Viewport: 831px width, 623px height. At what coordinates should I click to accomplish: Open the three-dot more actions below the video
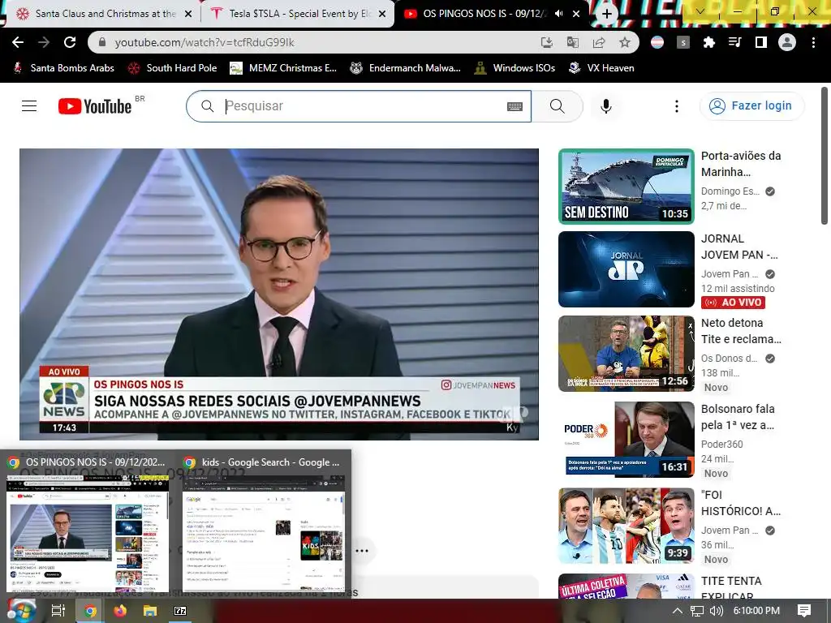pyautogui.click(x=362, y=551)
